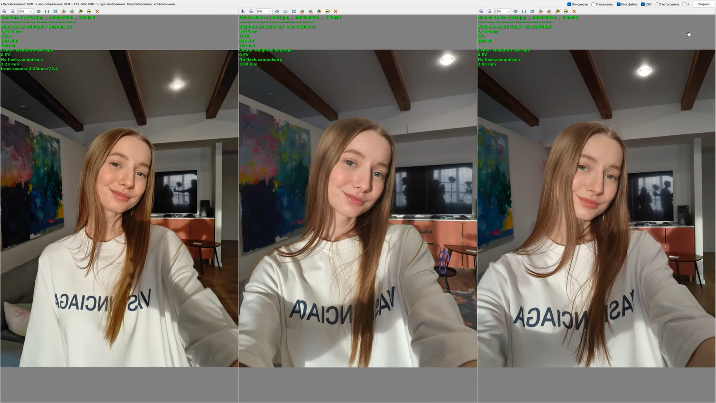Click the move-to-folder icon in the OnePlus 12 toolbar
716x403 pixels.
click(89, 11)
